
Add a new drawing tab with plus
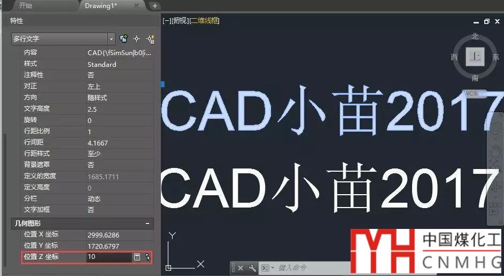tap(154, 6)
